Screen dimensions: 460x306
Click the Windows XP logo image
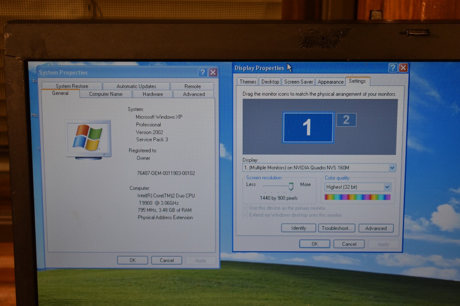click(x=89, y=139)
